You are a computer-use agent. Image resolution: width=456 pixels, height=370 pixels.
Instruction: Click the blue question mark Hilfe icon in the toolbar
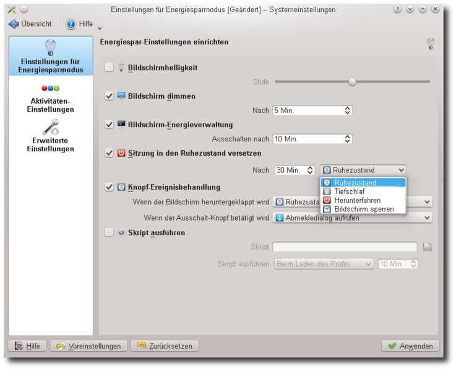pos(71,24)
